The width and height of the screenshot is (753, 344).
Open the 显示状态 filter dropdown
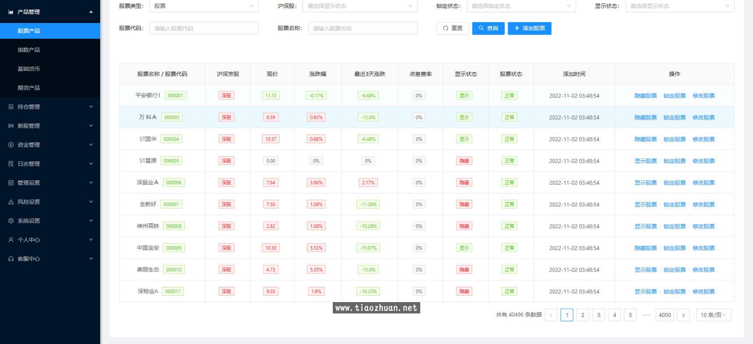click(x=680, y=6)
